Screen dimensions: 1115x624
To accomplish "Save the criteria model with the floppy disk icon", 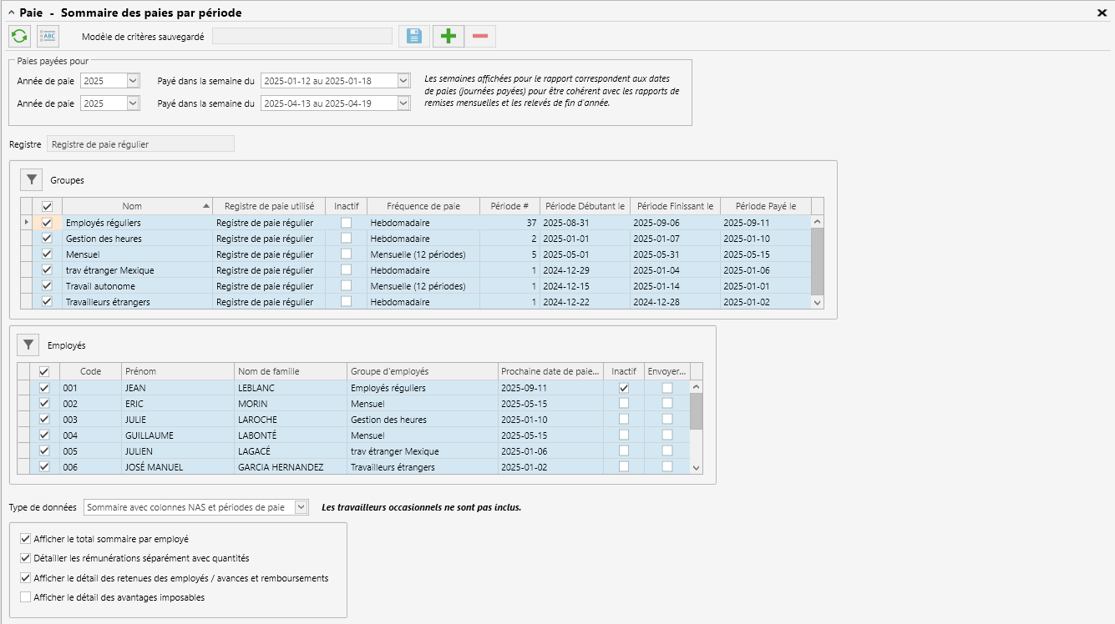I will 413,36.
